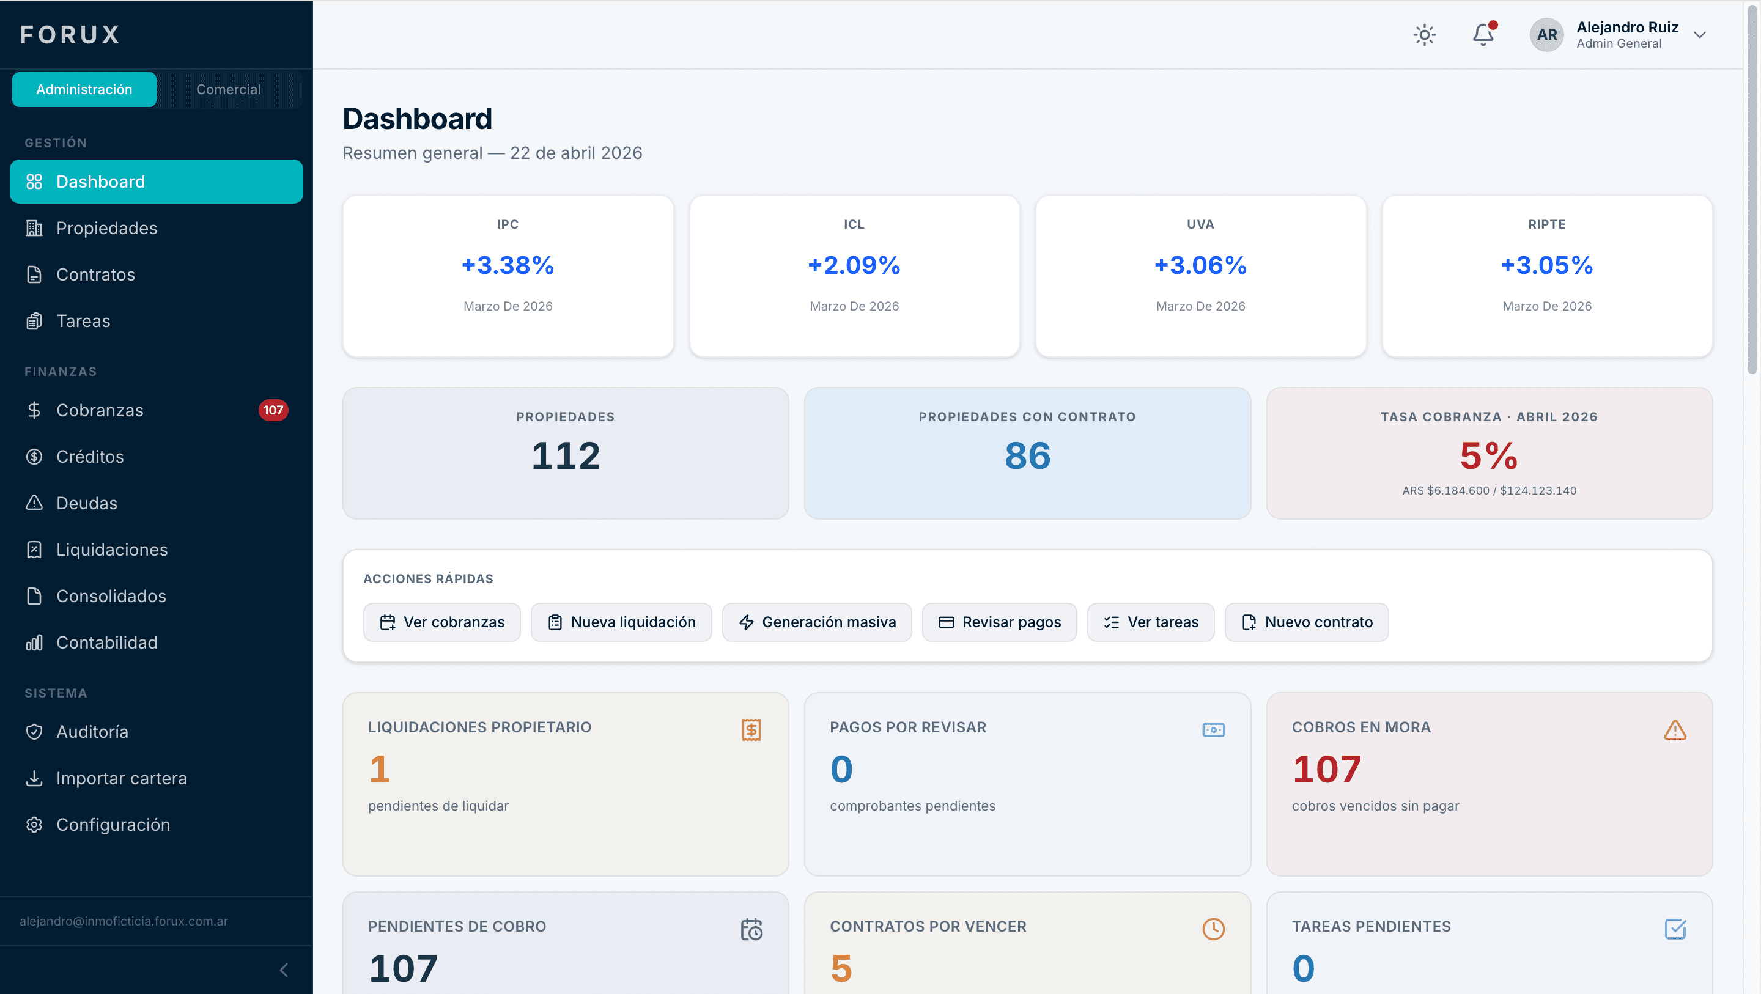Open notifications bell icon
Viewport: 1761px width, 994px height.
click(x=1483, y=35)
